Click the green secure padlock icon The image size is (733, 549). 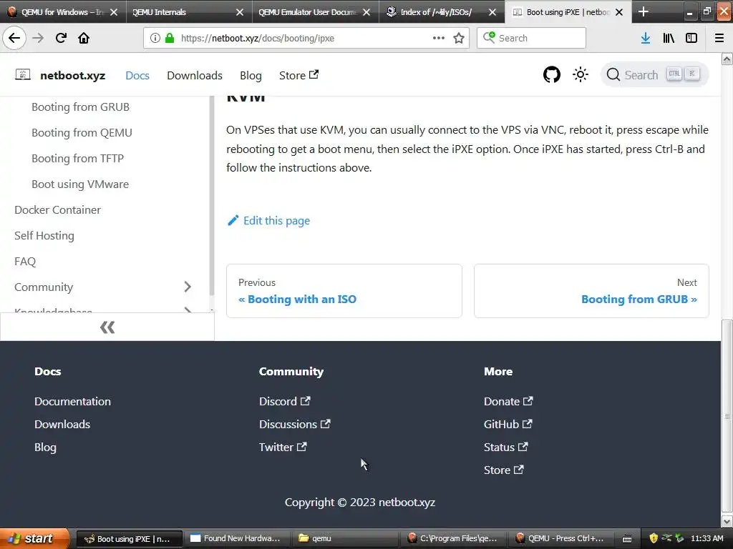170,39
